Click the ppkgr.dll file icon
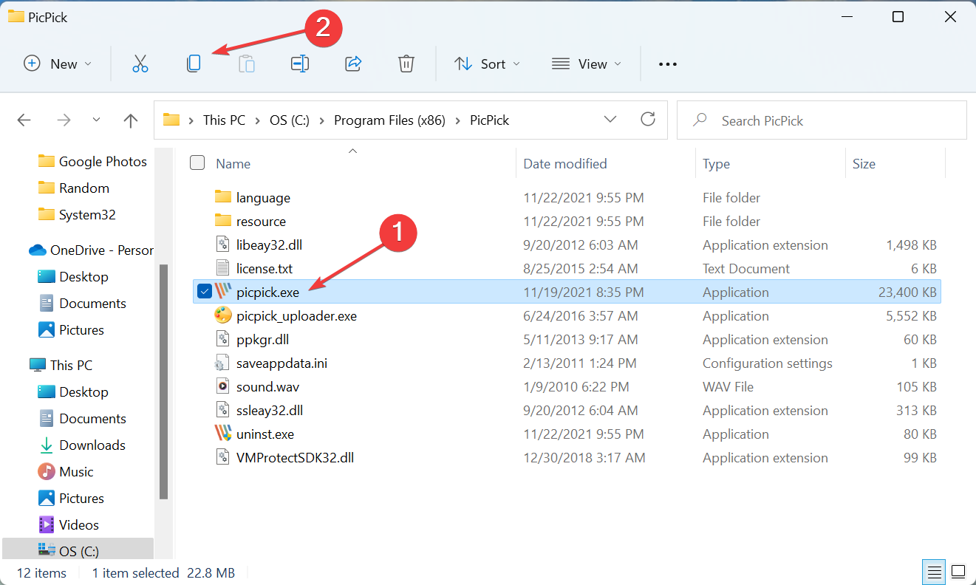This screenshot has height=585, width=976. (222, 339)
